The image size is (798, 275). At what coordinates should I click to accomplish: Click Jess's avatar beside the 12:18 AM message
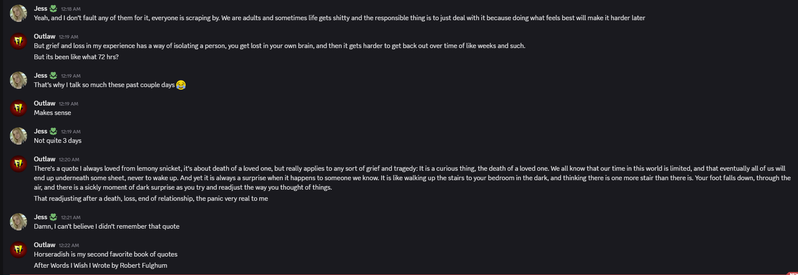18,13
